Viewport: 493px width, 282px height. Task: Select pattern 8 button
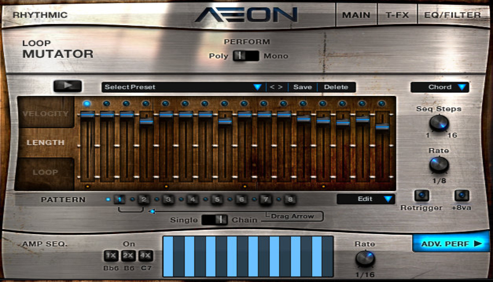click(x=290, y=199)
